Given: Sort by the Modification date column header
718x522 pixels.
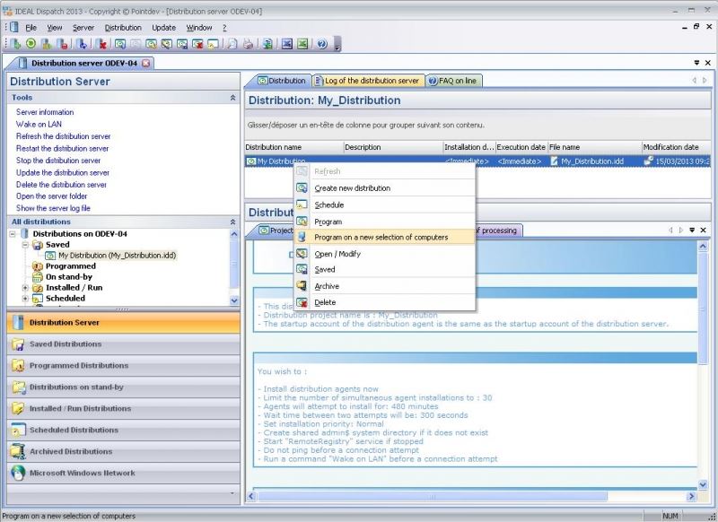Looking at the screenshot, I should click(x=670, y=147).
